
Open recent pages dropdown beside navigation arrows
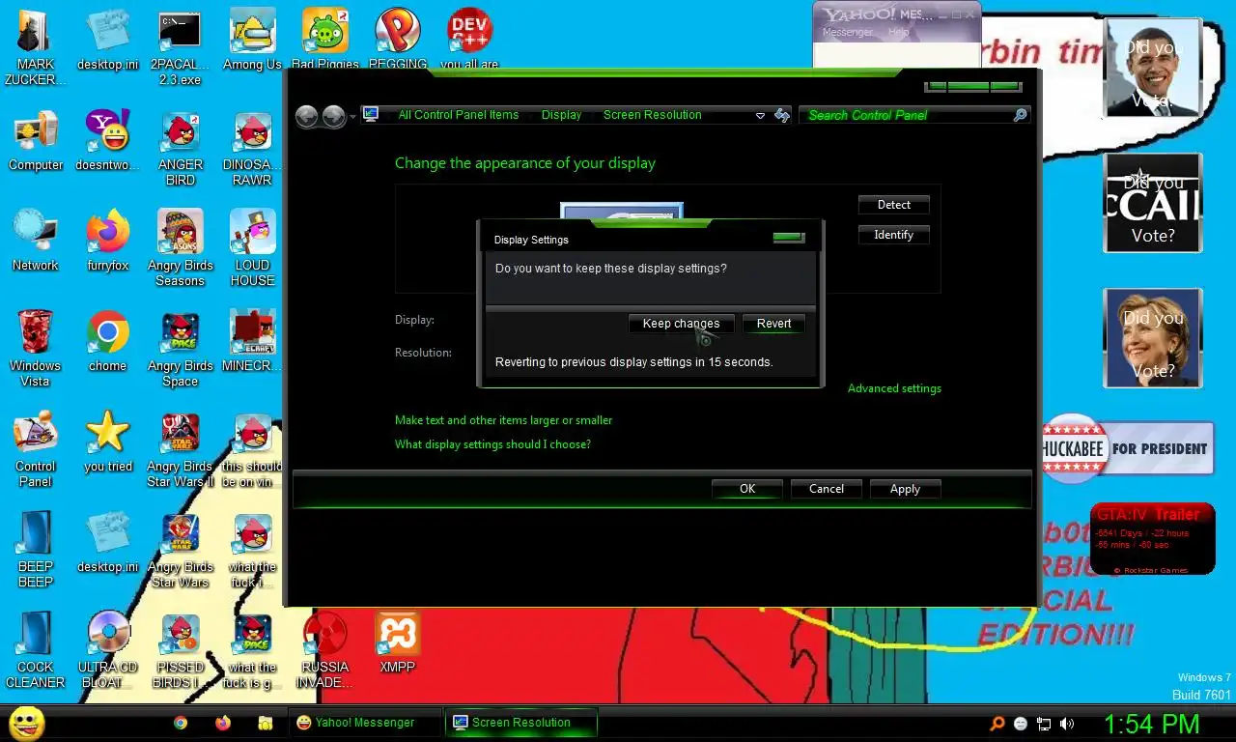352,116
